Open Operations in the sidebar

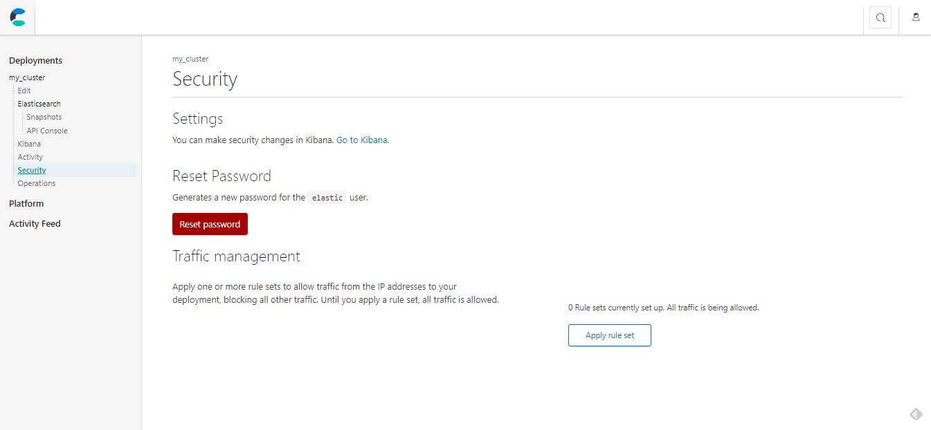pyautogui.click(x=37, y=183)
